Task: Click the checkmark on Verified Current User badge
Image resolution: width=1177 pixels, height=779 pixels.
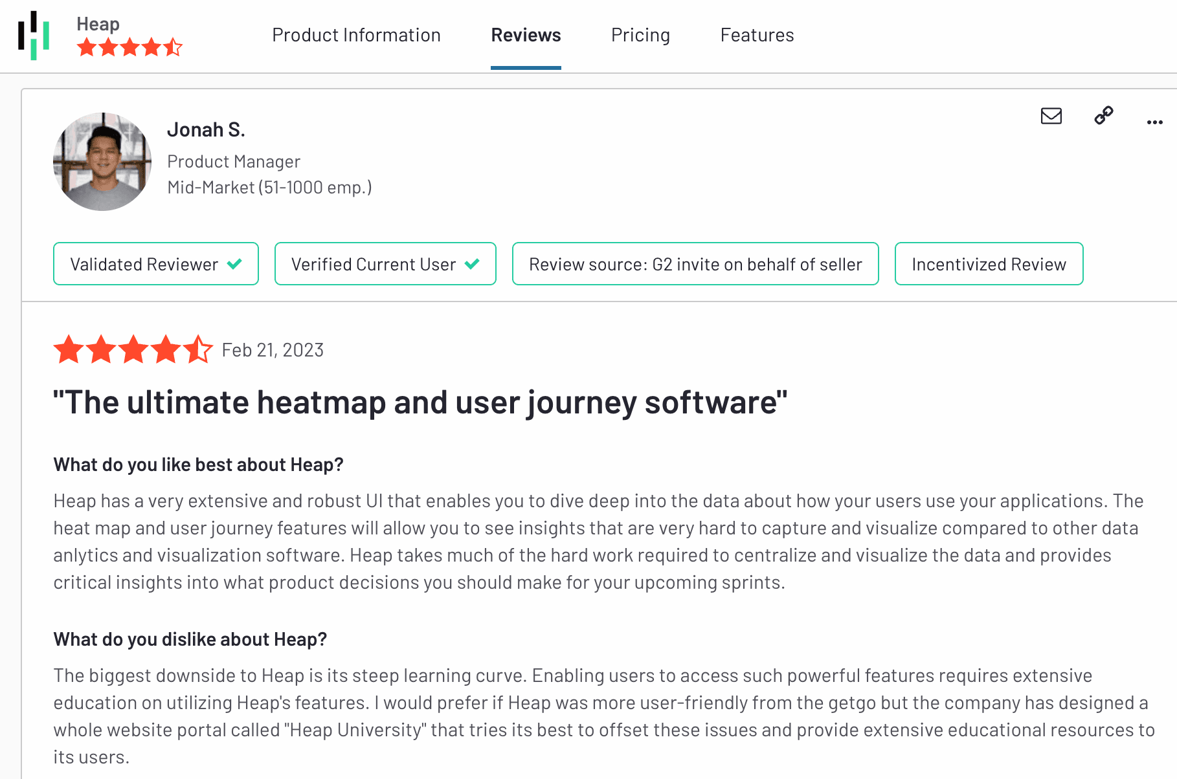Action: coord(473,264)
